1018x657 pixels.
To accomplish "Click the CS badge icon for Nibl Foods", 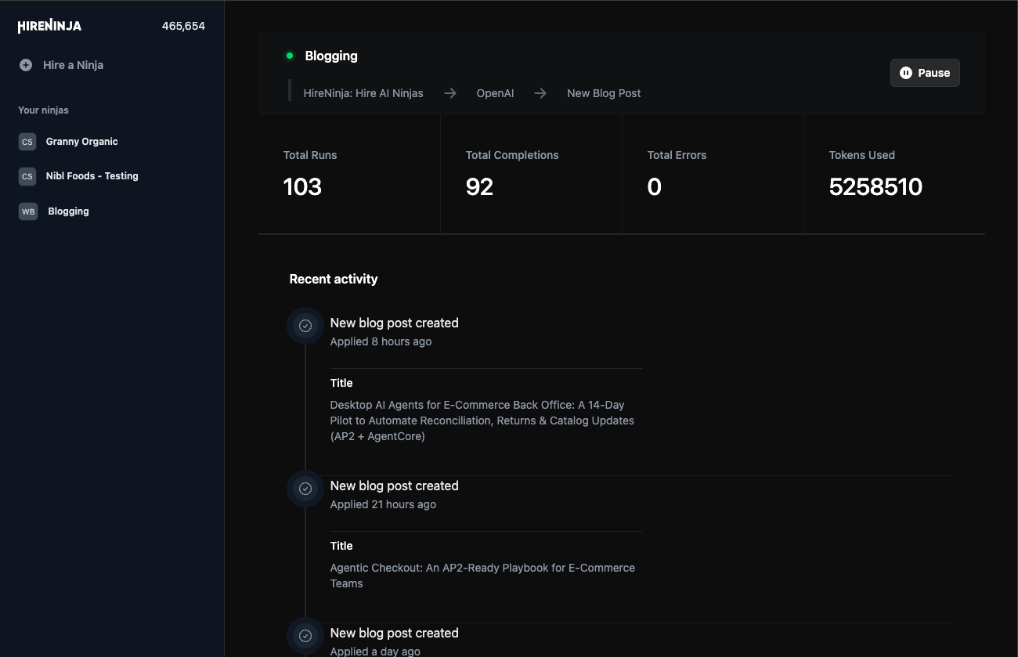I will pyautogui.click(x=27, y=176).
